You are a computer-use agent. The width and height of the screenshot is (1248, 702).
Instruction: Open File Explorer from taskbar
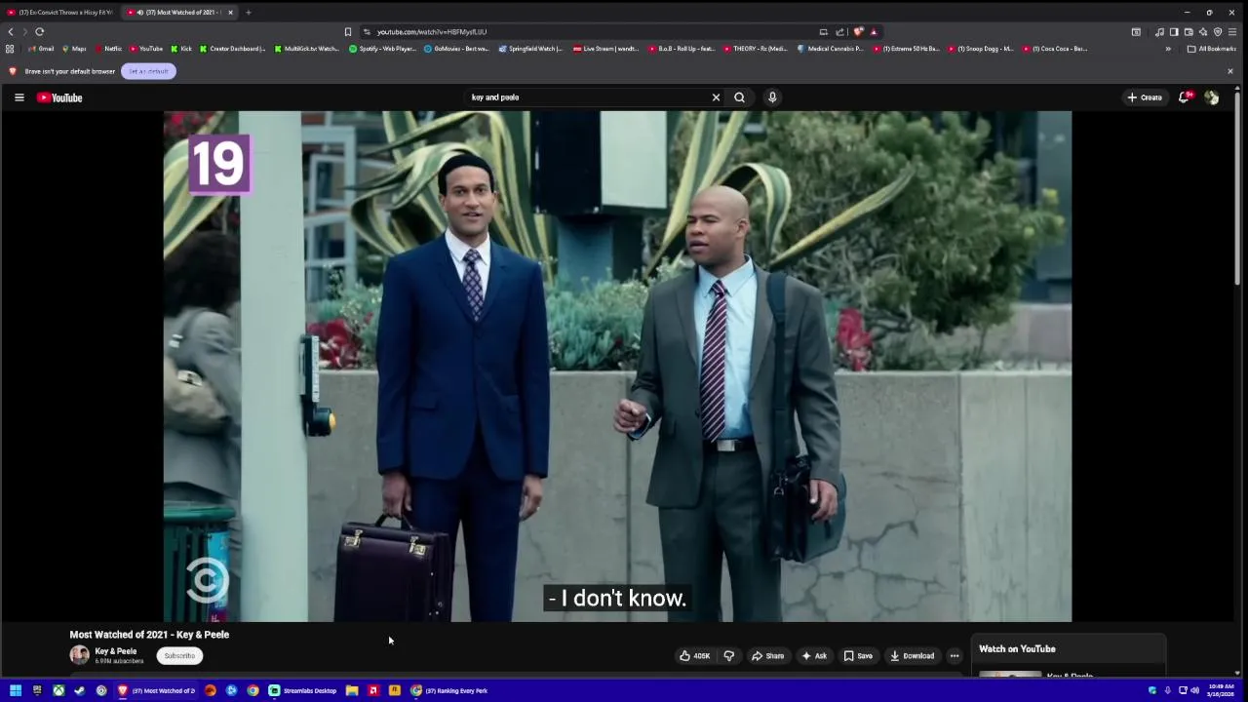coord(352,690)
